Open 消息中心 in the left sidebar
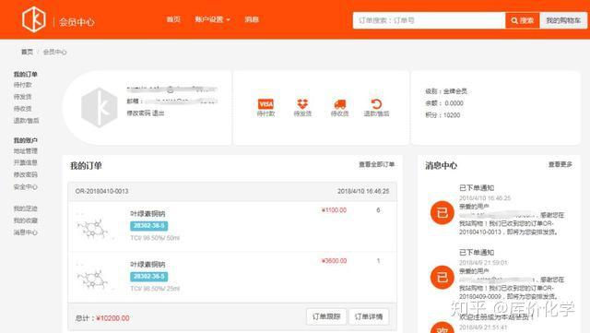Image resolution: width=590 pixels, height=333 pixels. pos(26,232)
